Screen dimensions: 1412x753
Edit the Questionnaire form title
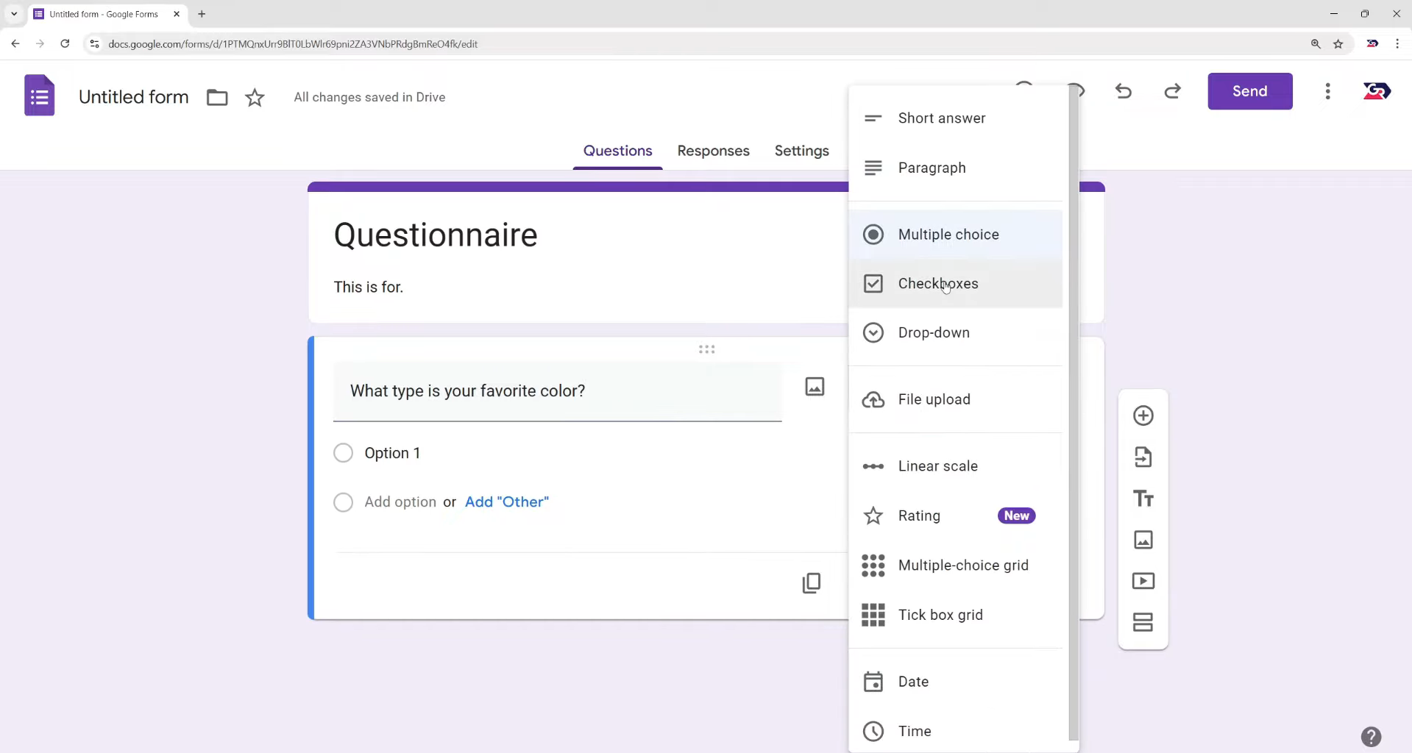(436, 235)
